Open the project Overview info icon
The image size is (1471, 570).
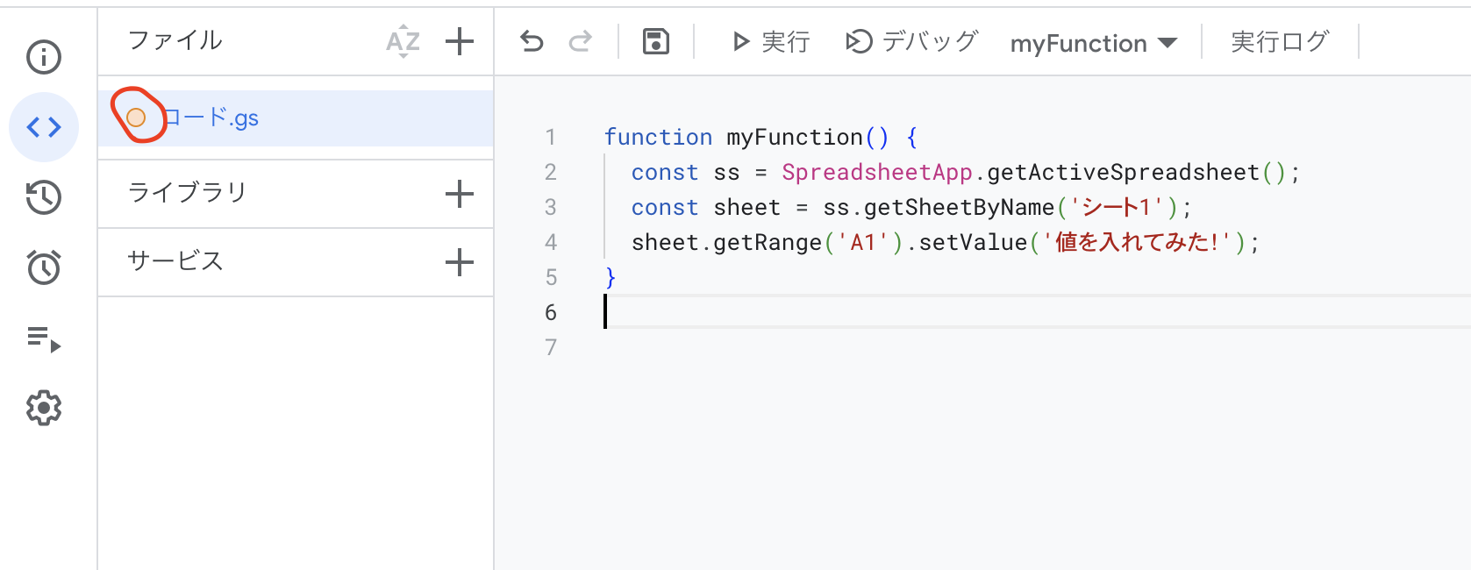click(x=44, y=57)
